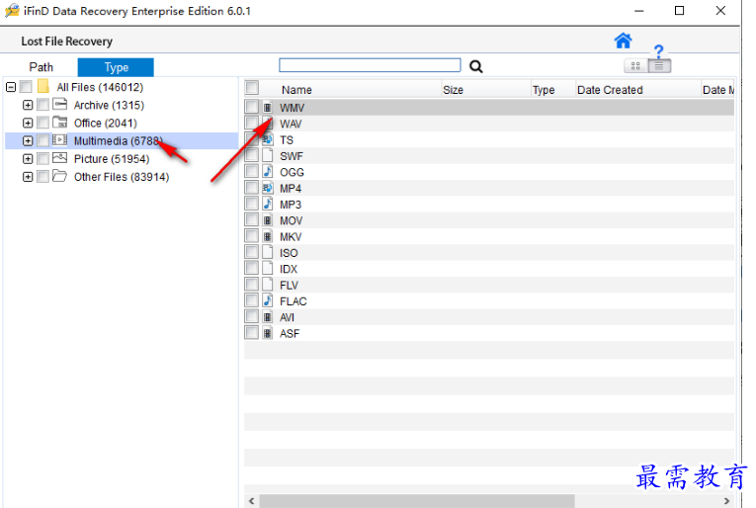Check the All Files checkbox

coord(26,87)
